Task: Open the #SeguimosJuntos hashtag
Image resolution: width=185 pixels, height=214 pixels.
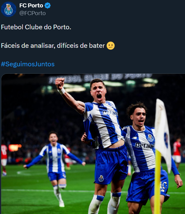Action: [x=28, y=64]
